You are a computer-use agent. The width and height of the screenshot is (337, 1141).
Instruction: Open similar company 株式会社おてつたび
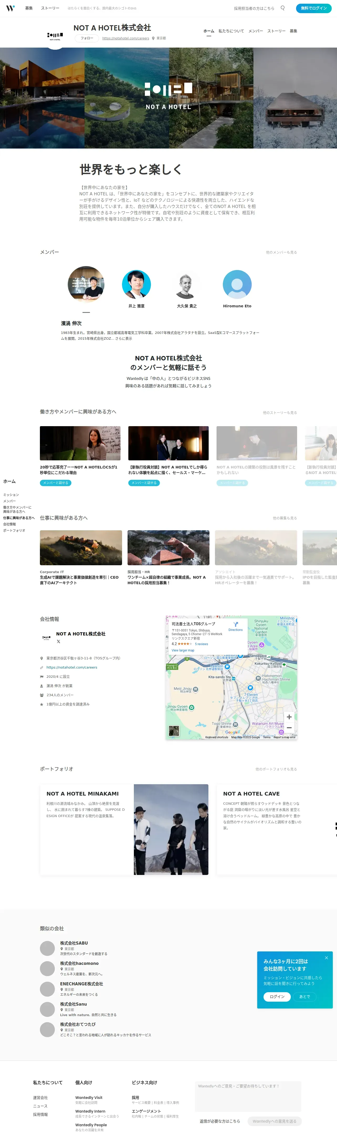[x=78, y=1025]
